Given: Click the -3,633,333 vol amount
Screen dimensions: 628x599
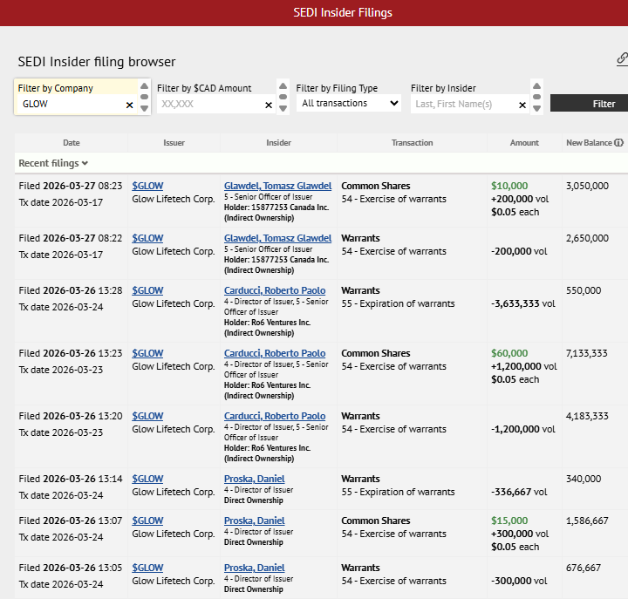Looking at the screenshot, I should pos(523,304).
